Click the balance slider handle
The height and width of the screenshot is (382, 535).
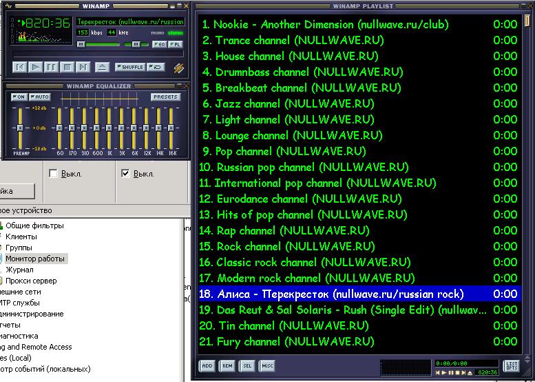pyautogui.click(x=136, y=44)
